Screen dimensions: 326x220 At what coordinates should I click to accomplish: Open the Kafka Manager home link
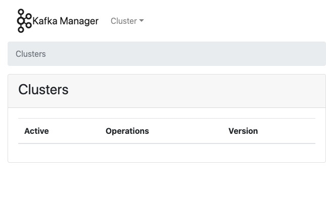point(65,21)
